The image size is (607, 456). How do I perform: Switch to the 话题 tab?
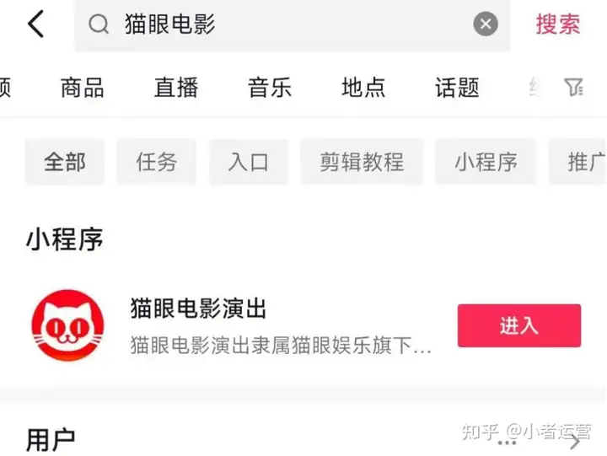point(457,88)
